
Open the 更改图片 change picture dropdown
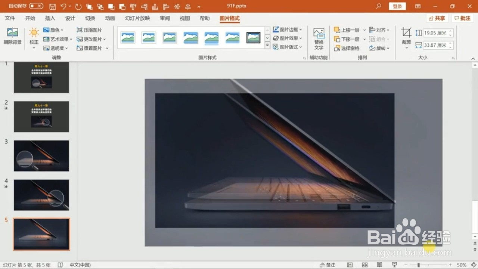coord(91,39)
